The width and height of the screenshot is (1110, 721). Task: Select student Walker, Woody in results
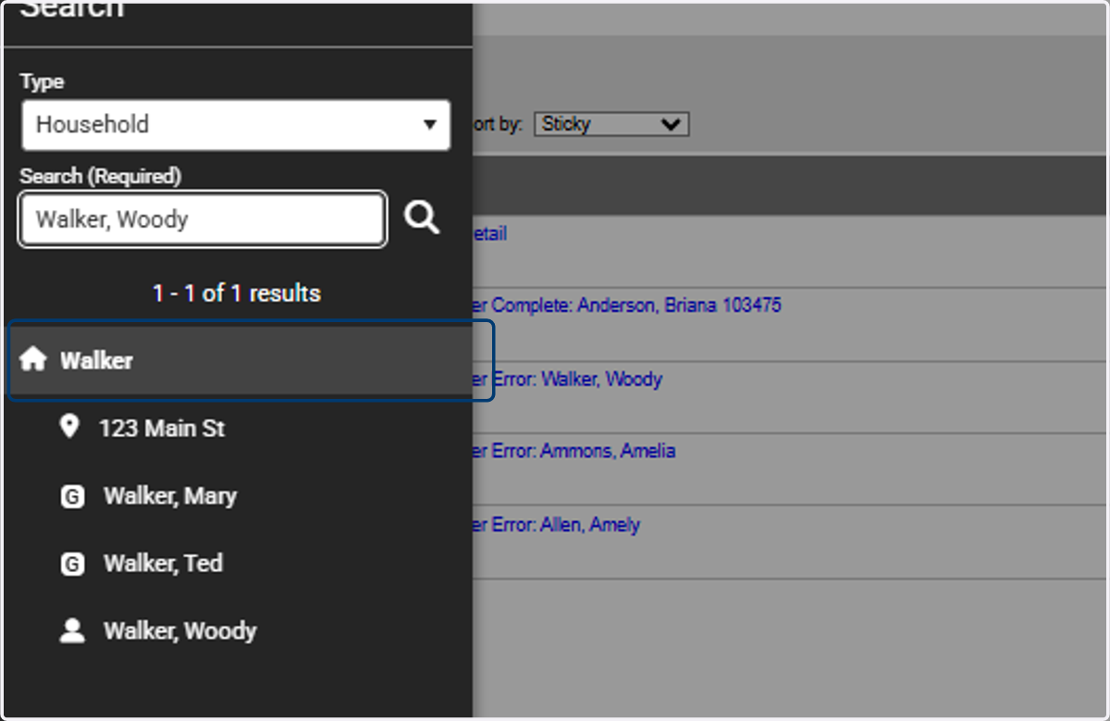pyautogui.click(x=180, y=631)
